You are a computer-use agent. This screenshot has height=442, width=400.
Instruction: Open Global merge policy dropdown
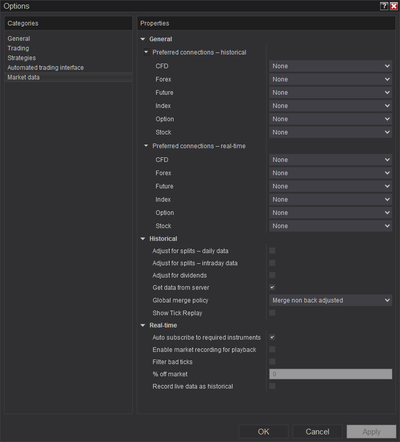click(330, 300)
